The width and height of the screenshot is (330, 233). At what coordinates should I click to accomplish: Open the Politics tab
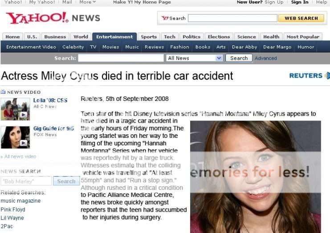(191, 37)
